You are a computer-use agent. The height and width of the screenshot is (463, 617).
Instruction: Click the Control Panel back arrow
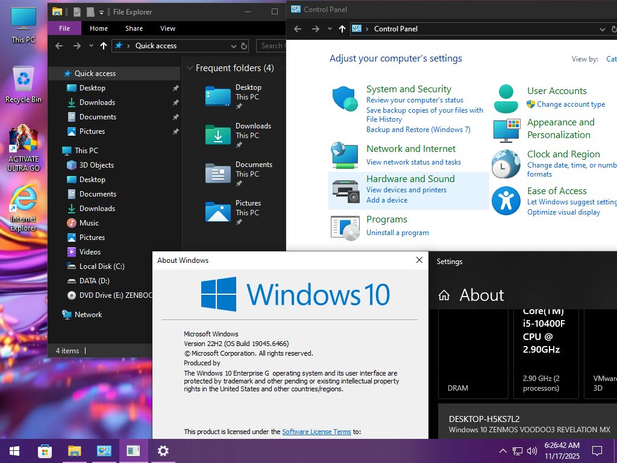(298, 29)
